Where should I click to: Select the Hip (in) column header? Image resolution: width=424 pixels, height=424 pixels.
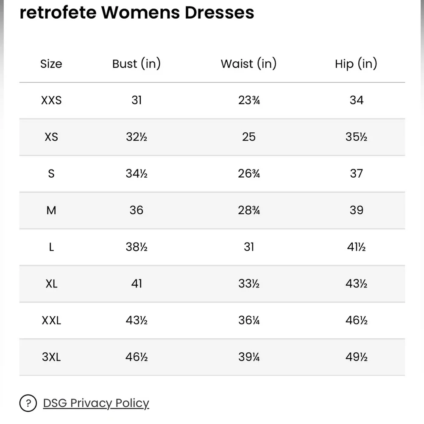tap(356, 64)
